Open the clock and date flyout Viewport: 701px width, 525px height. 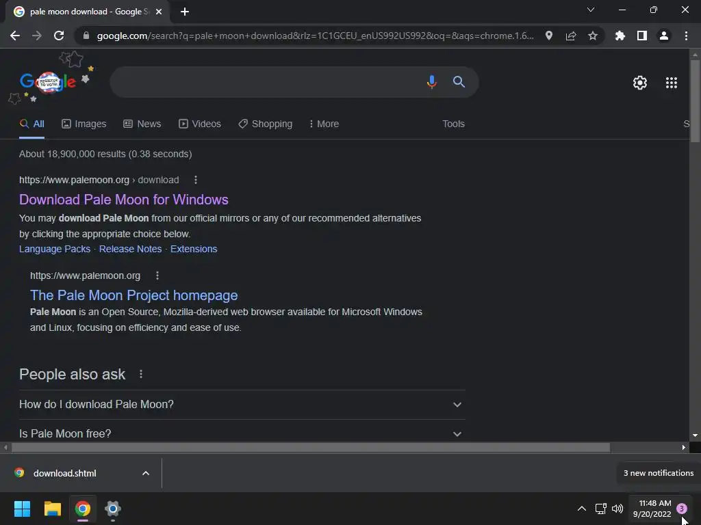tap(652, 509)
